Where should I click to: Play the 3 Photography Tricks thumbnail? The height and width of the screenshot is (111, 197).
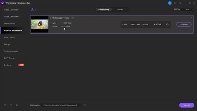pos(40,24)
